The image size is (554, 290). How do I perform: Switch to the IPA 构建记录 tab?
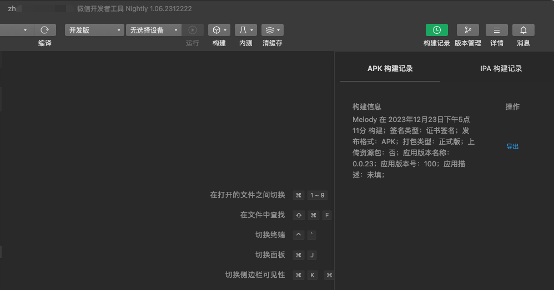(x=501, y=69)
